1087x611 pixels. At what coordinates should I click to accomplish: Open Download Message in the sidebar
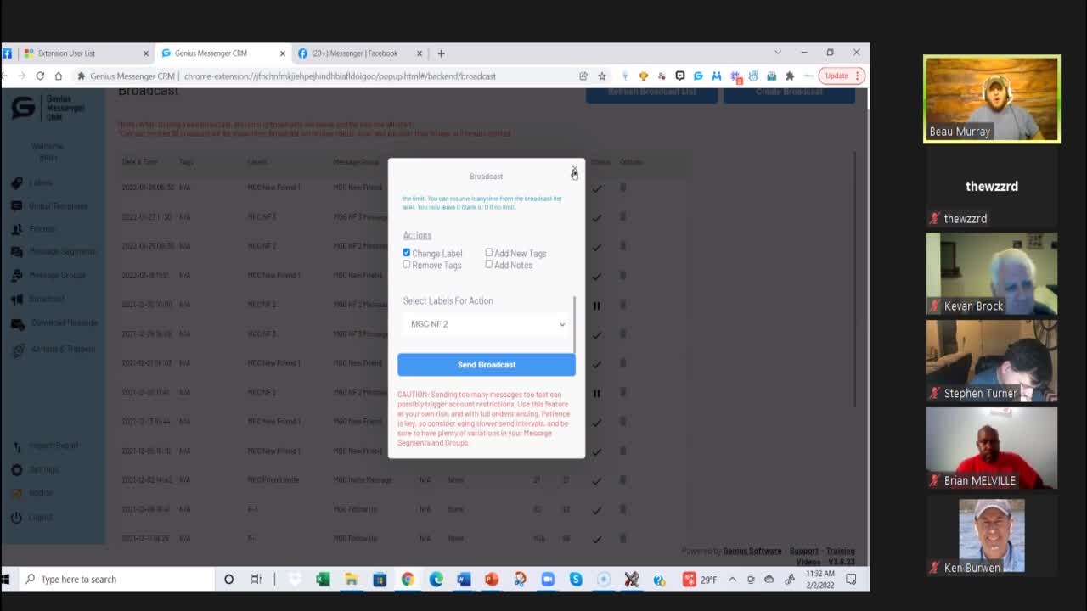coord(55,323)
